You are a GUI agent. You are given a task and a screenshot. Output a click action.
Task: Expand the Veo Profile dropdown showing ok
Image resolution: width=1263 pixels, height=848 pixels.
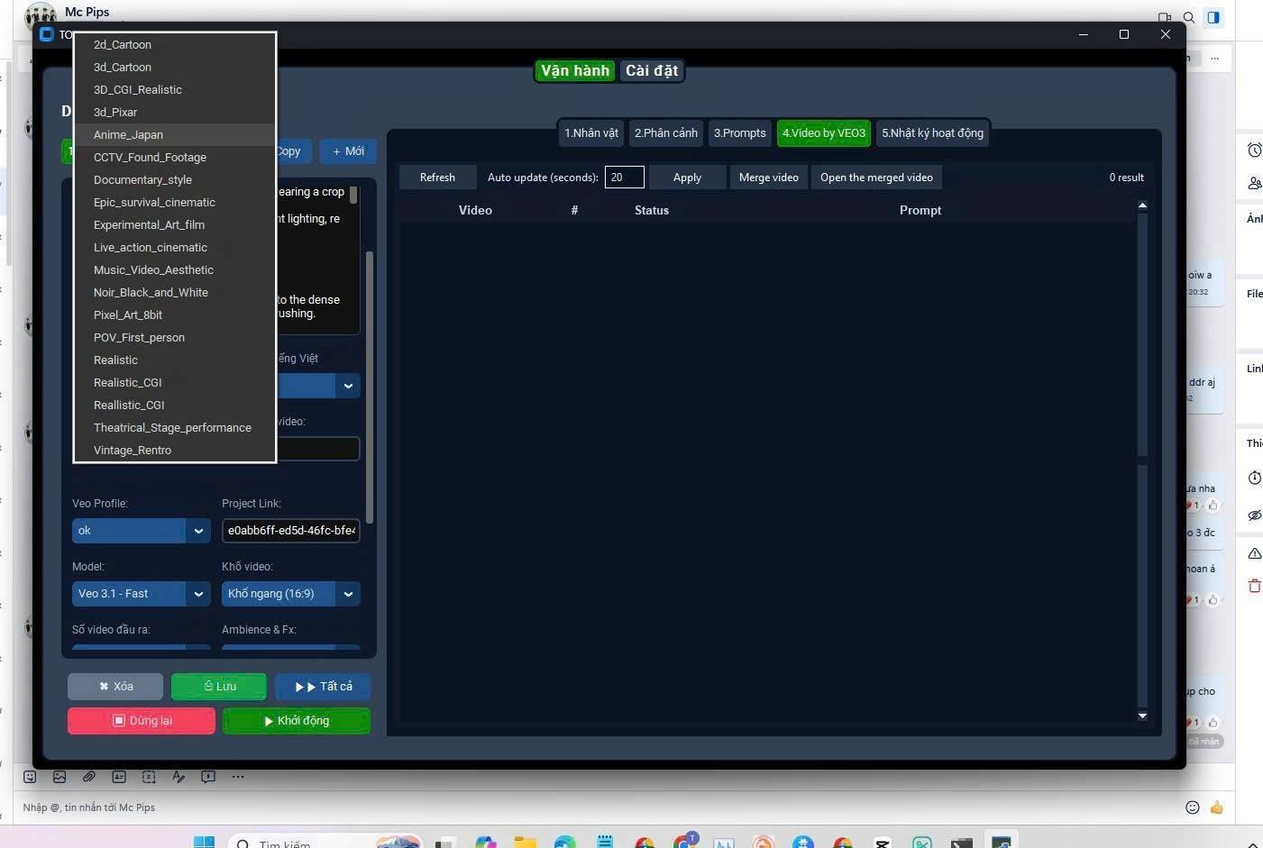[198, 531]
